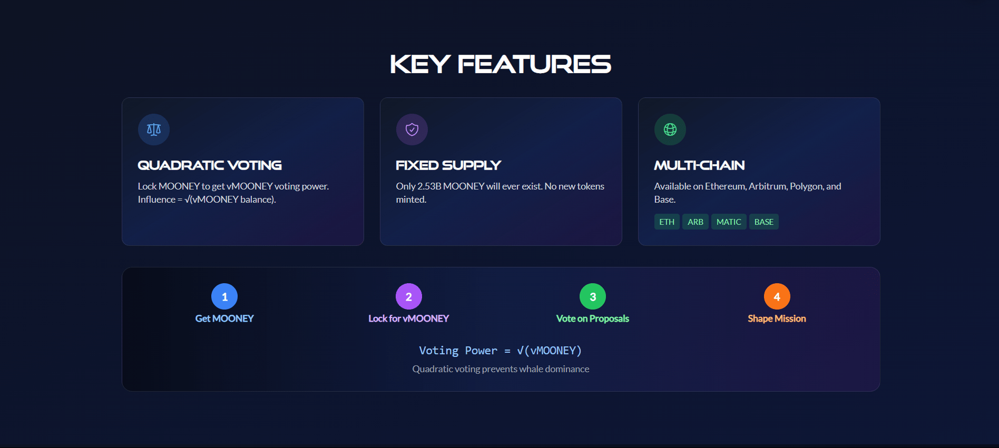
Task: Open the Get MOONEY step label
Action: click(x=224, y=318)
